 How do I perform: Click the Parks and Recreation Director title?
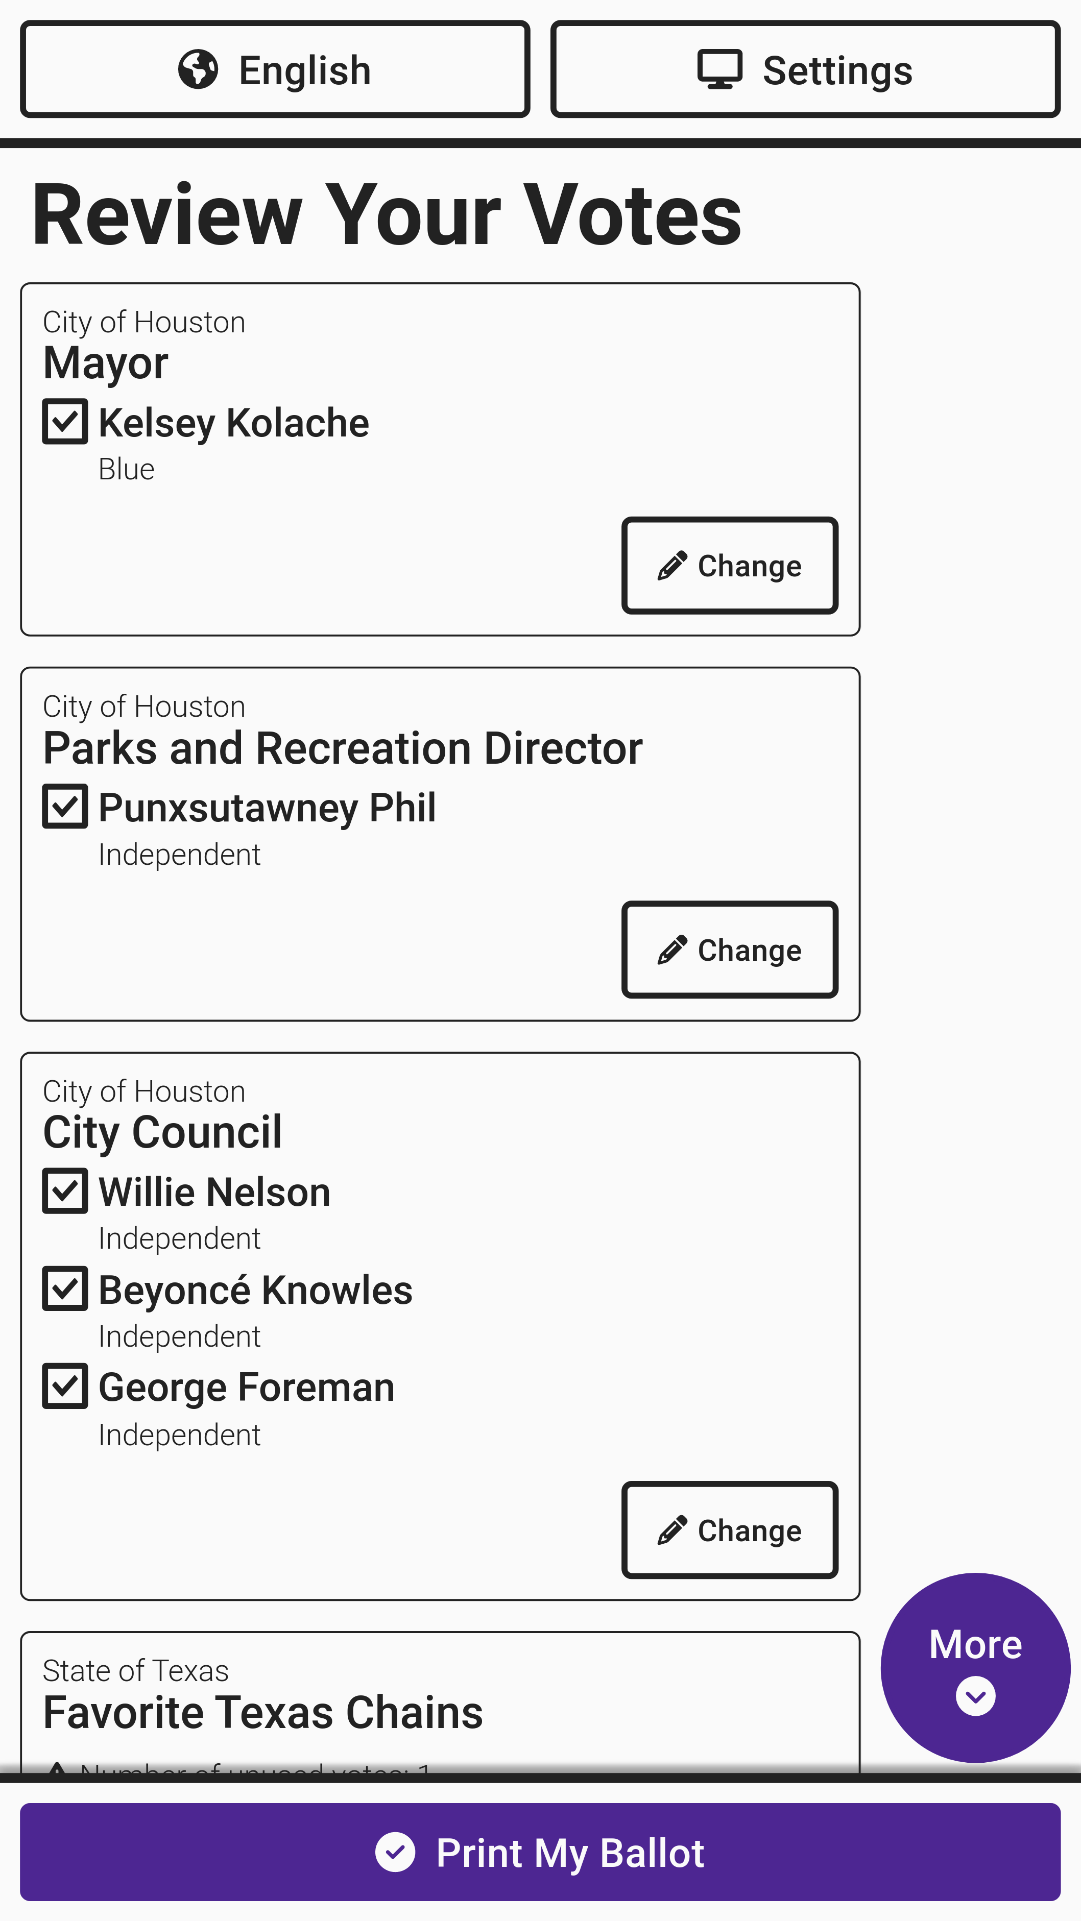(x=343, y=748)
